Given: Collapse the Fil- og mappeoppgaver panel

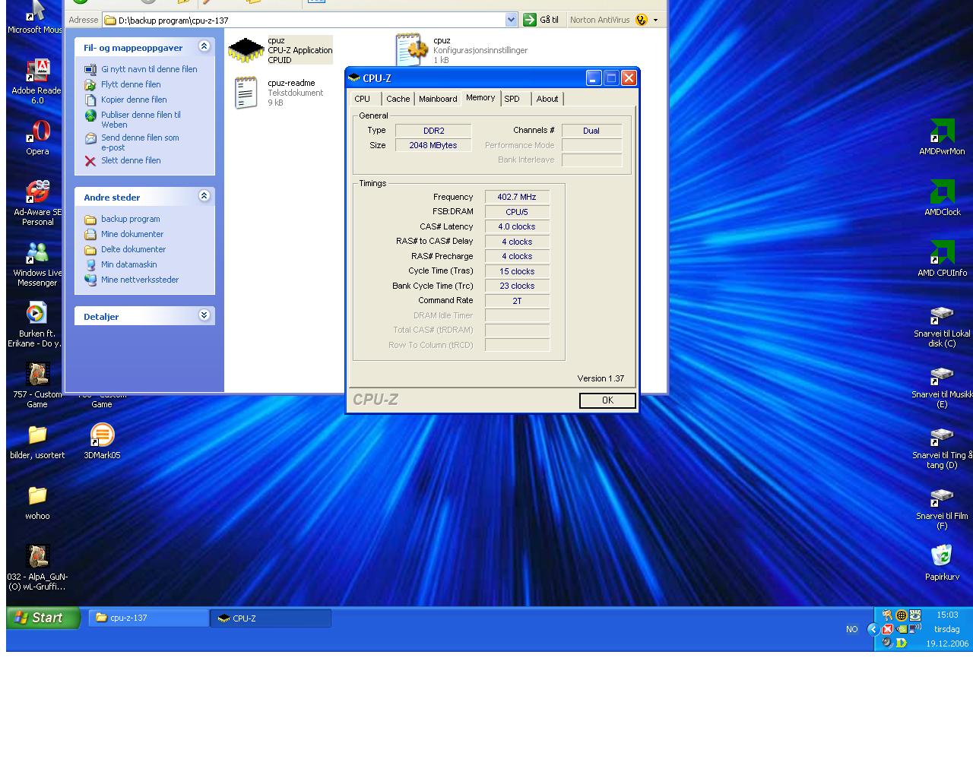Looking at the screenshot, I should (x=204, y=46).
